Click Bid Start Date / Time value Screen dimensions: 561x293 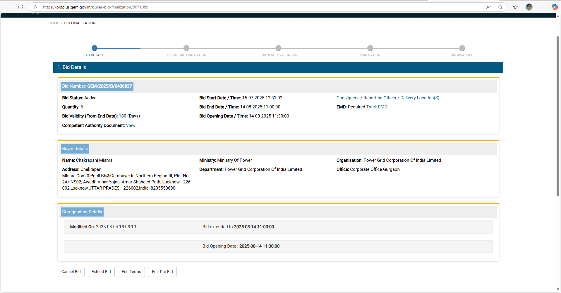(262, 98)
